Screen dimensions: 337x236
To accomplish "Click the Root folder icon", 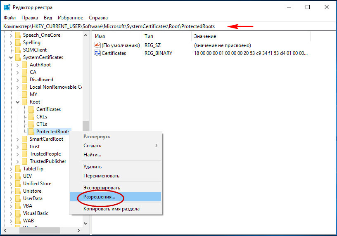I will tap(25, 102).
